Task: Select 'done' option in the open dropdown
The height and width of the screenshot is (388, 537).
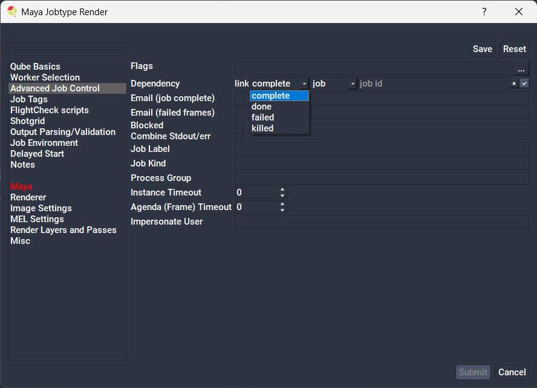Action: 262,107
